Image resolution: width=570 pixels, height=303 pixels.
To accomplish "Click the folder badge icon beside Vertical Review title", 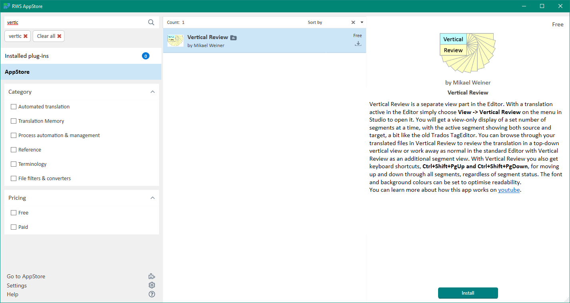I will [x=234, y=37].
